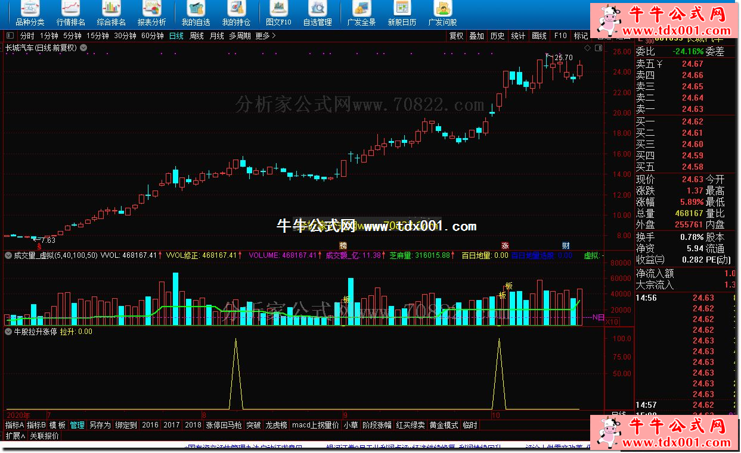
Task: Click 统计 statistics button
Action: coord(519,36)
